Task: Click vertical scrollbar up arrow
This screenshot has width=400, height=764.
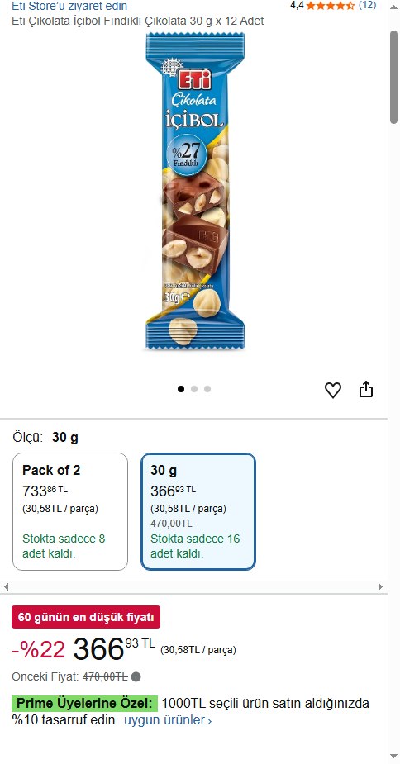Action: pos(393,7)
